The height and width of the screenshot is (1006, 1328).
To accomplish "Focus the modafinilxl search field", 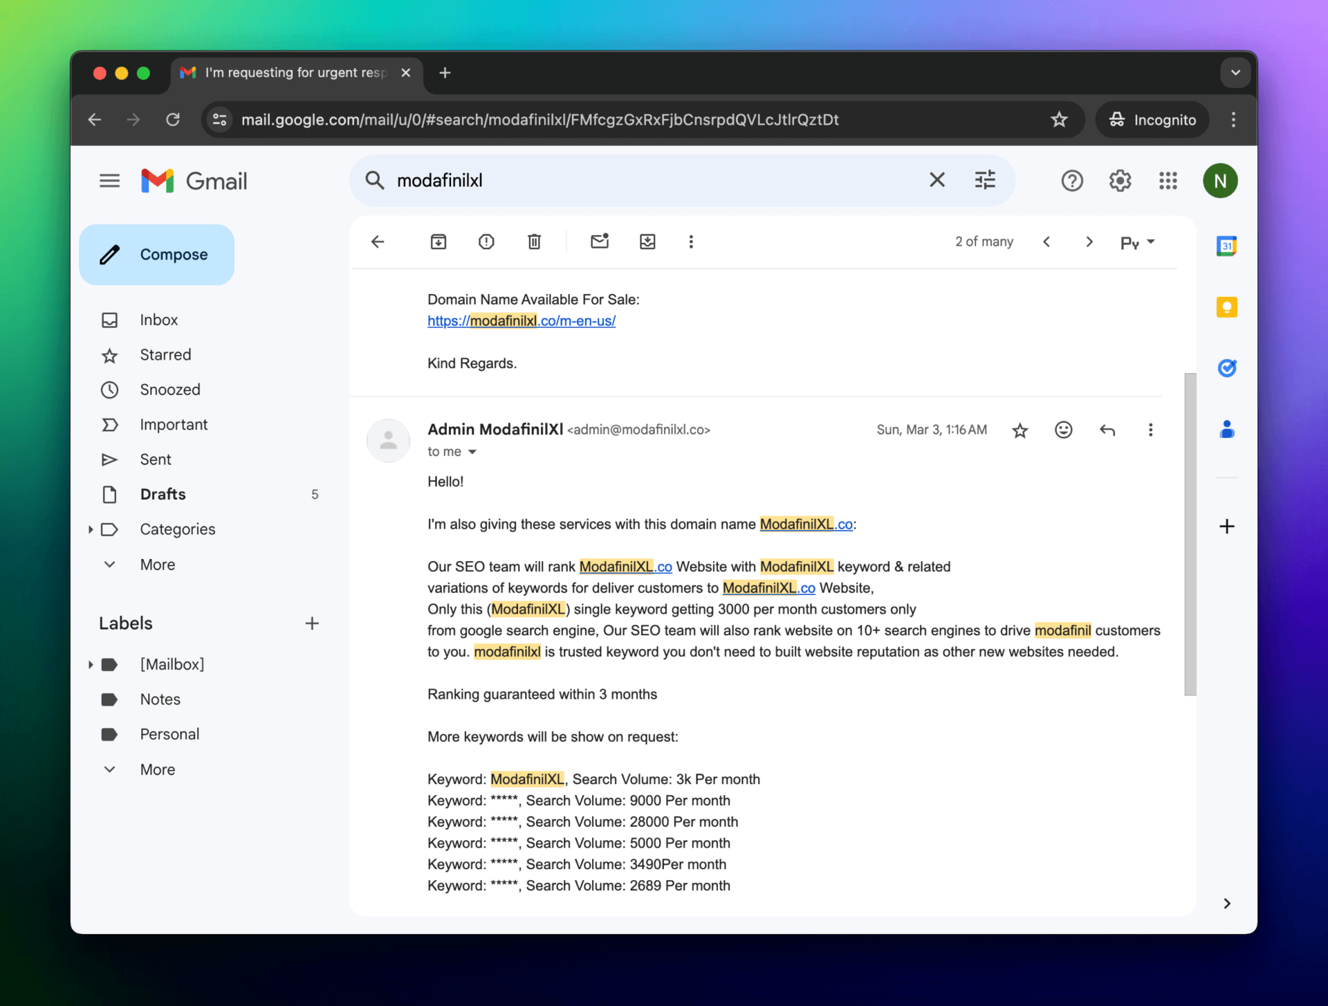I will (657, 181).
